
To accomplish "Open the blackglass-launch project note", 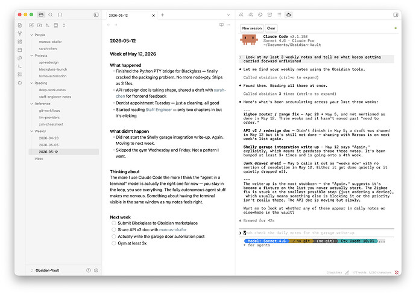I will point(53,69).
